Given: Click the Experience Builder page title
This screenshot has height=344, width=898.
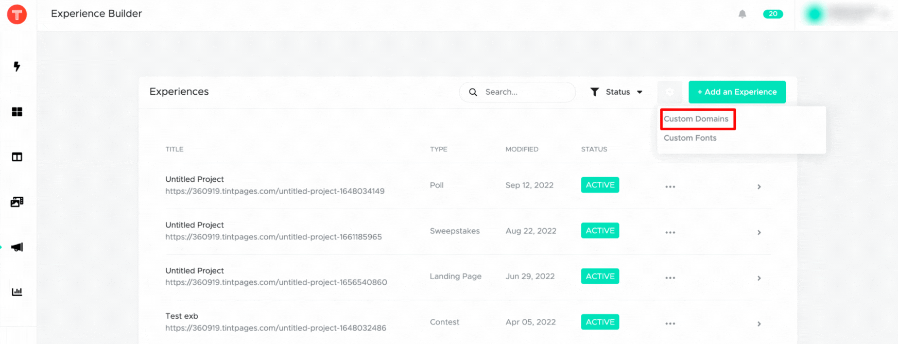Looking at the screenshot, I should [96, 14].
